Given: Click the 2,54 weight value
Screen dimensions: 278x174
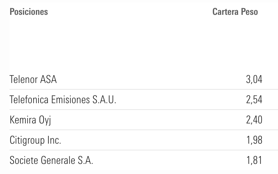Looking at the screenshot, I should click(254, 100).
